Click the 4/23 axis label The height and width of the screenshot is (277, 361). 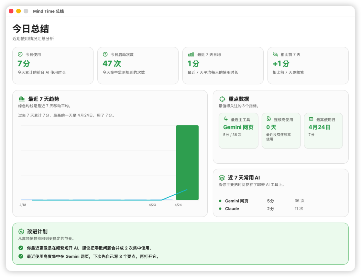tap(152, 205)
